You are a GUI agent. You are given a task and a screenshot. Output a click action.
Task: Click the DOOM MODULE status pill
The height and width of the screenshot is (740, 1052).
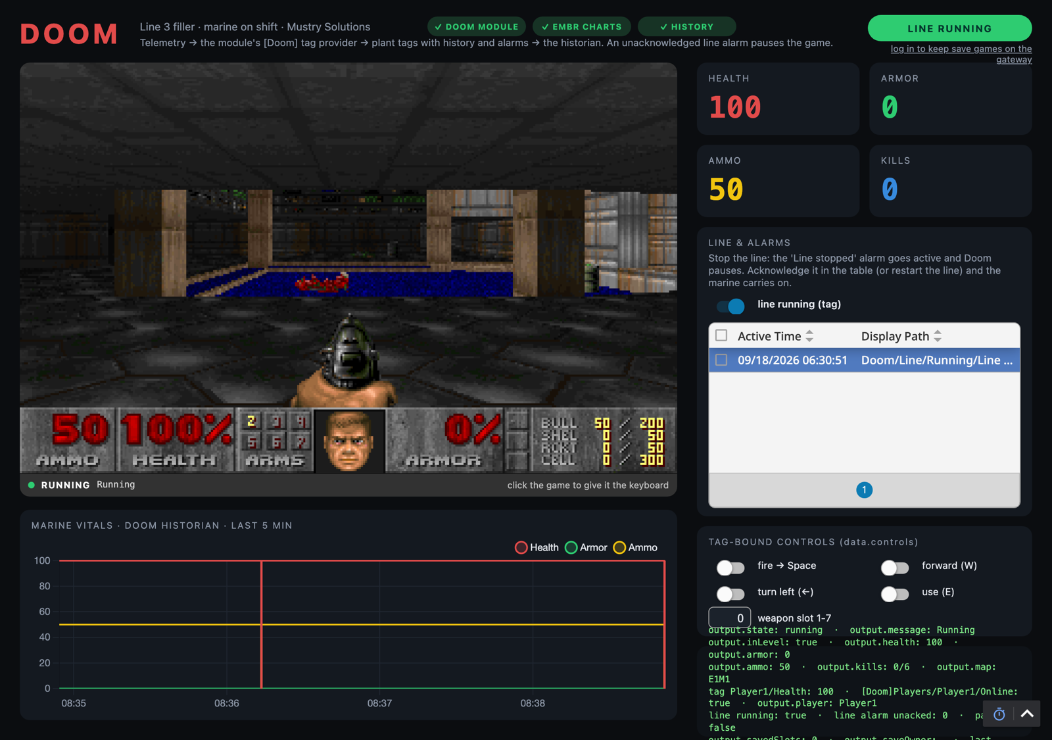point(477,27)
